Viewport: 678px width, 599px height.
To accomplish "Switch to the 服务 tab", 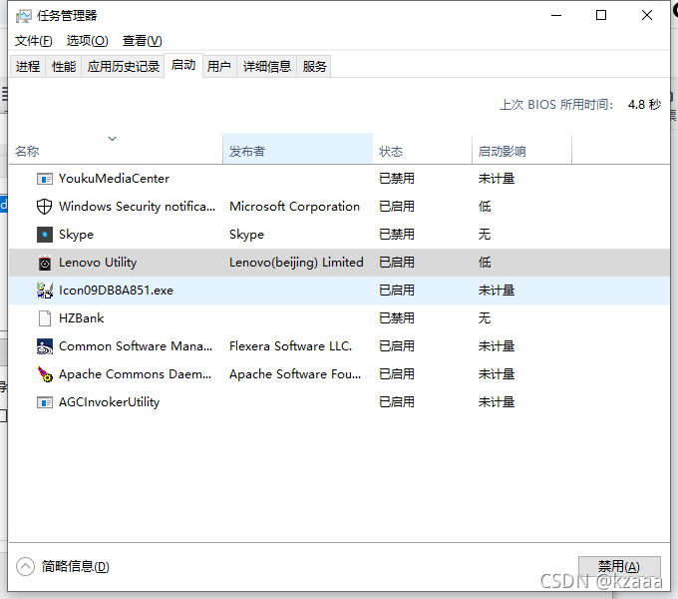I will point(314,66).
